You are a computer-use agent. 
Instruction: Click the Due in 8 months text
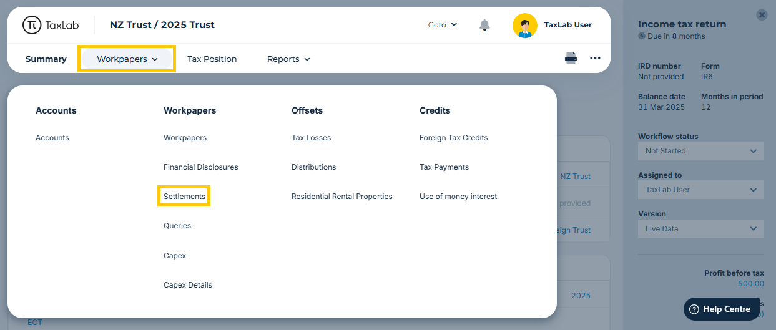coord(675,36)
